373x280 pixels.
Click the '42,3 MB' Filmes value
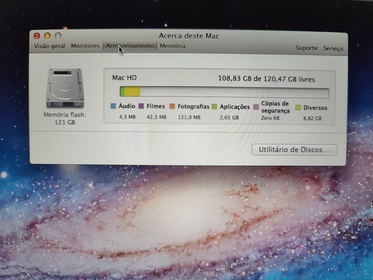click(156, 117)
